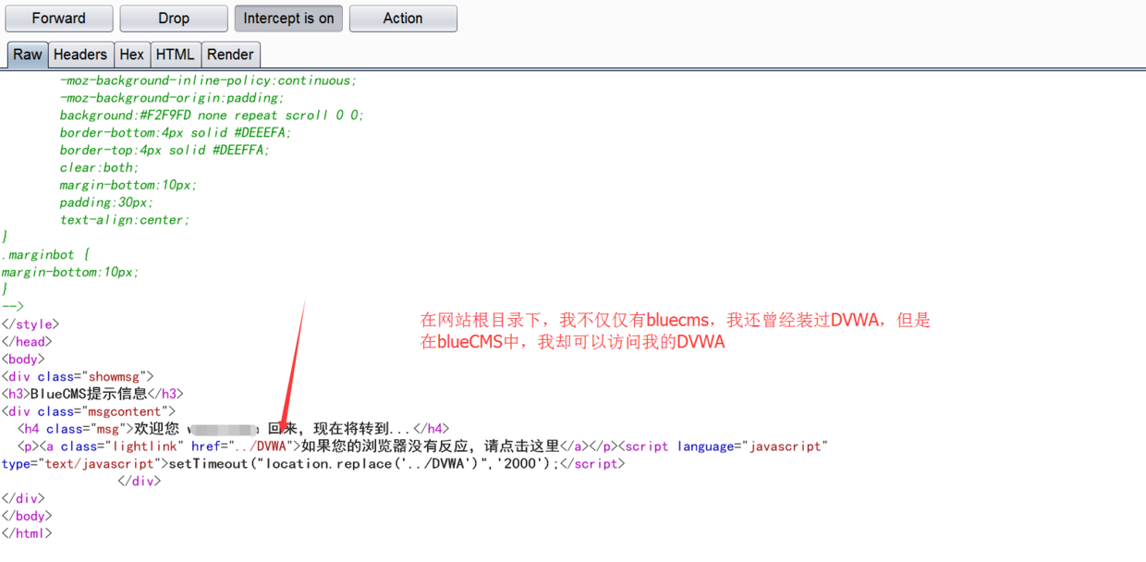Click the closing </html> tag
This screenshot has width=1146, height=562.
pos(27,533)
